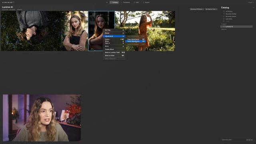256x144 pixels.
Task: Select Copy Adjustments in the submenu
Action: (136, 39)
